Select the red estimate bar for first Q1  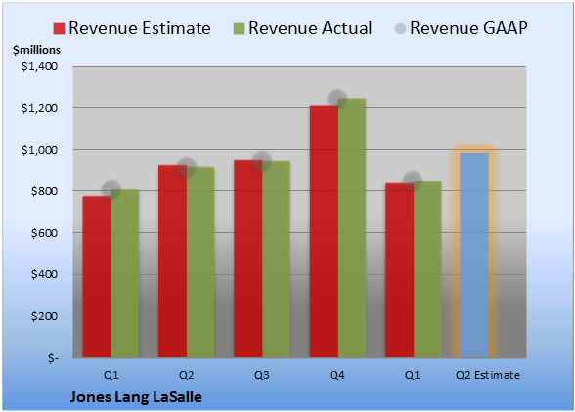click(x=97, y=277)
